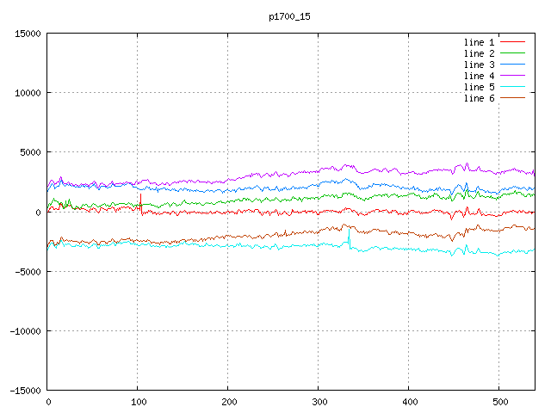
Task: Click the 5000 tick label on the y-axis
Action: click(x=30, y=152)
